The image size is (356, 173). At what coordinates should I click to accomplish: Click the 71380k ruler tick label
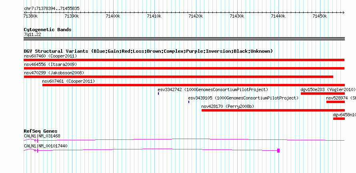31,16
